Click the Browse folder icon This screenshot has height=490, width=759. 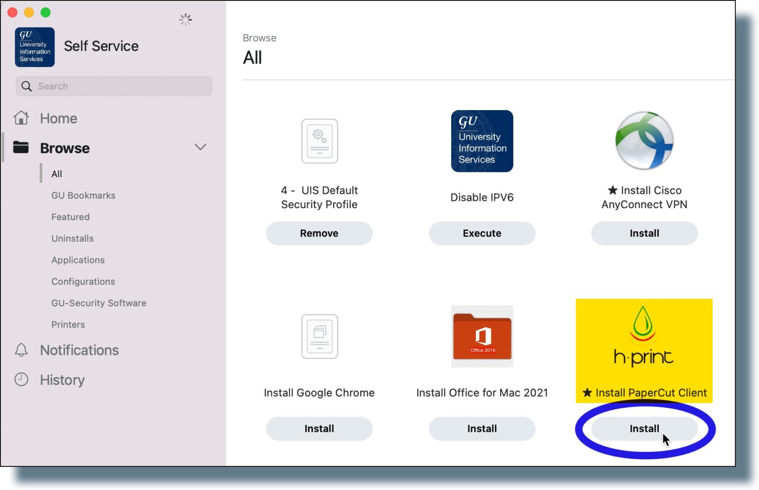pos(22,148)
